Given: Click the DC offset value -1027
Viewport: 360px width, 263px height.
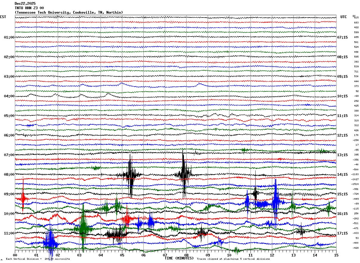Looking at the screenshot, I should [x=355, y=179].
